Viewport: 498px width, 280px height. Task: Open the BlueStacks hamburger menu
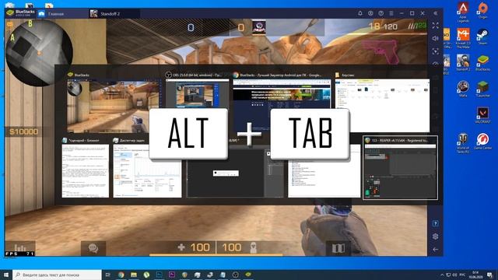[391, 13]
